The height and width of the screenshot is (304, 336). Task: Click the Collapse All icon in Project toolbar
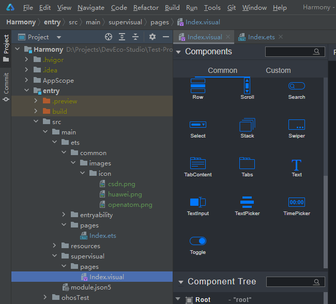click(135, 37)
